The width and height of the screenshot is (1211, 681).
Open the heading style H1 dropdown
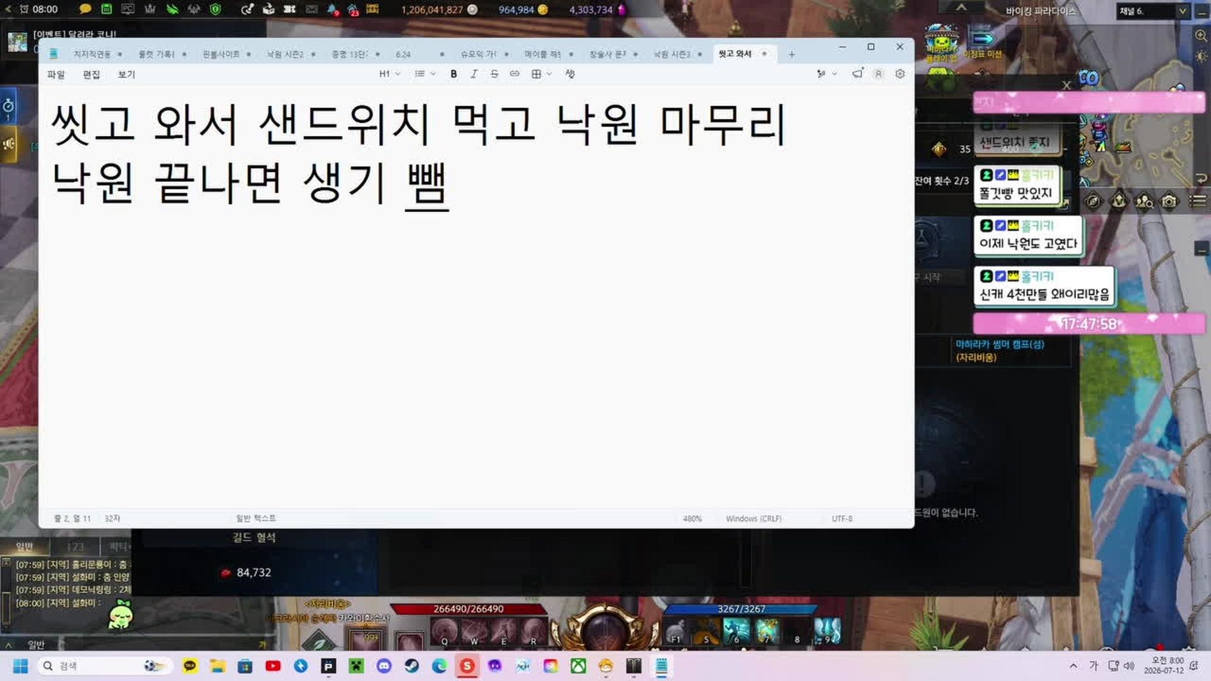pos(390,74)
